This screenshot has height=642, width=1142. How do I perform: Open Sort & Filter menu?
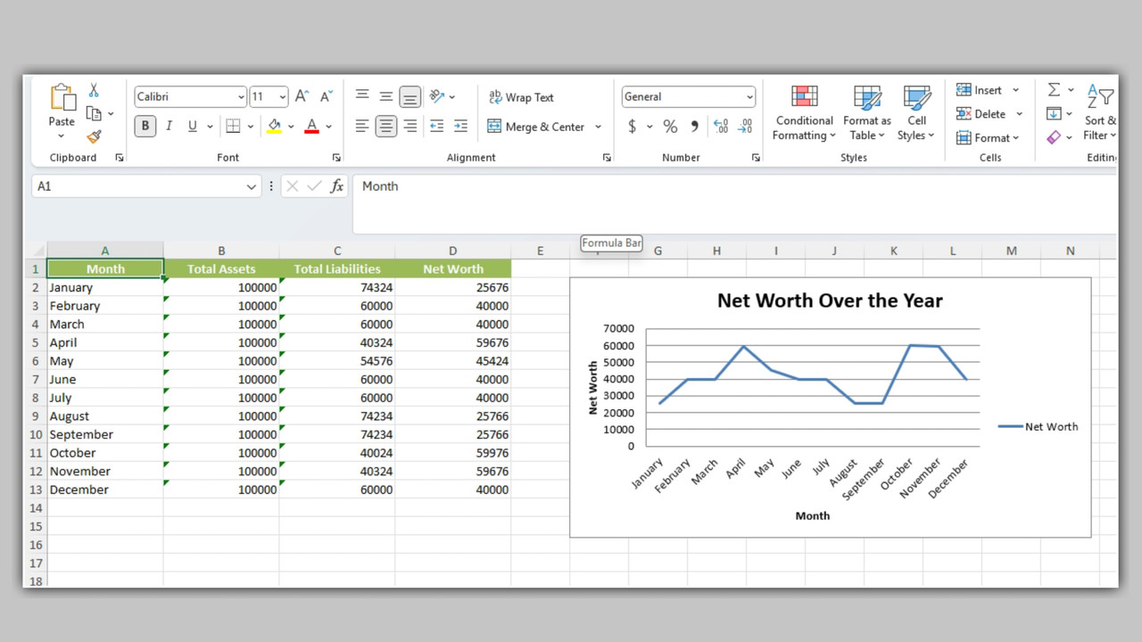[1101, 113]
